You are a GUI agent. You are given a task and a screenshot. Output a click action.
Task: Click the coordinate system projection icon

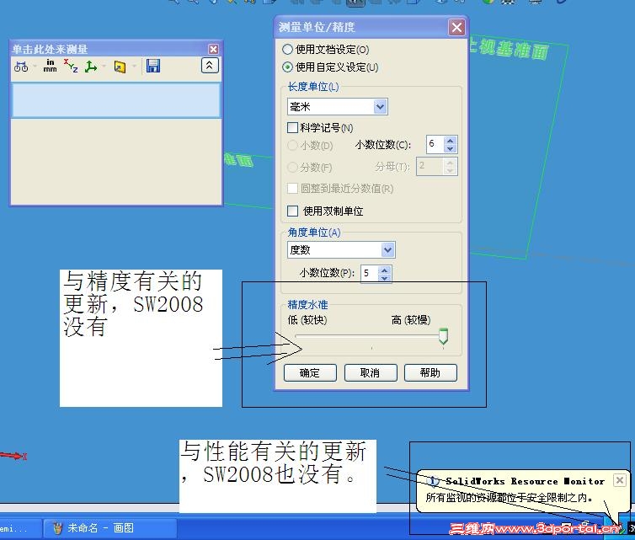click(91, 67)
